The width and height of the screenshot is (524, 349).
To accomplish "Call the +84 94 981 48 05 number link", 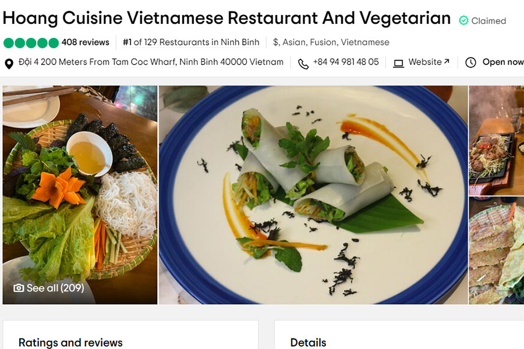I will click(346, 62).
